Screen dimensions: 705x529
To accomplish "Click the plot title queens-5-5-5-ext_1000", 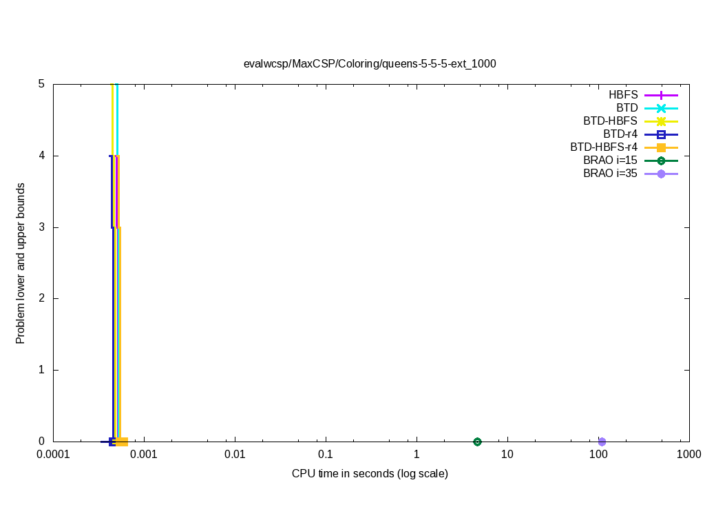I will click(370, 63).
